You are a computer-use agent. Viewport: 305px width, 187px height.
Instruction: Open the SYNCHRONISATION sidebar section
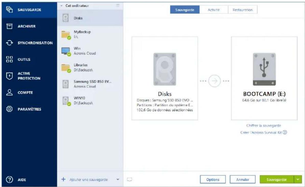pos(29,43)
